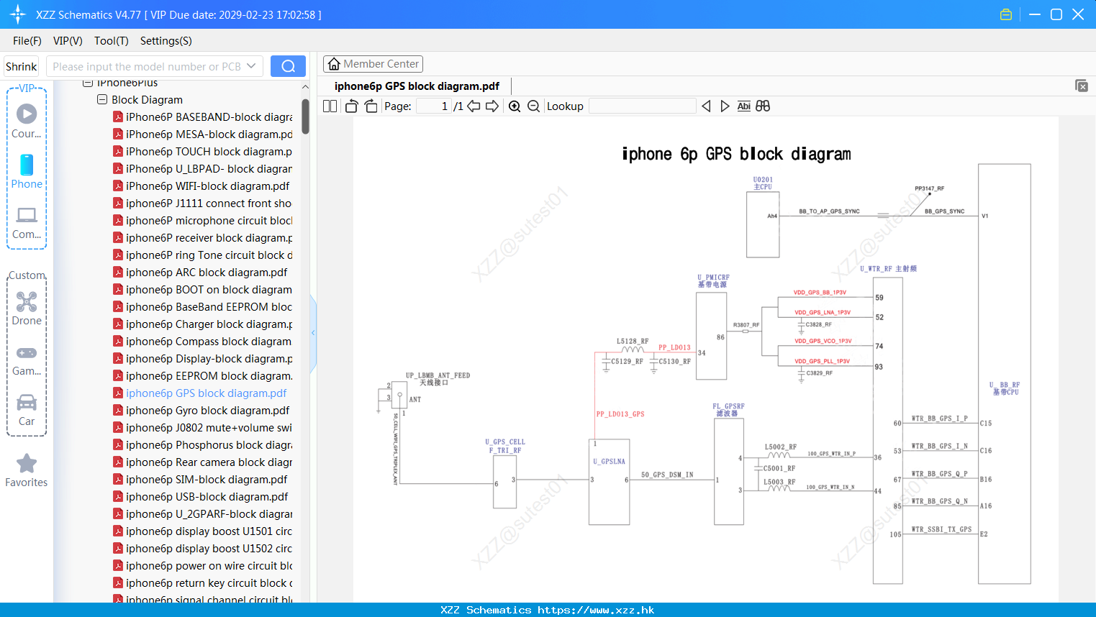Click the Shrink button
Image resolution: width=1096 pixels, height=617 pixels.
coord(22,66)
